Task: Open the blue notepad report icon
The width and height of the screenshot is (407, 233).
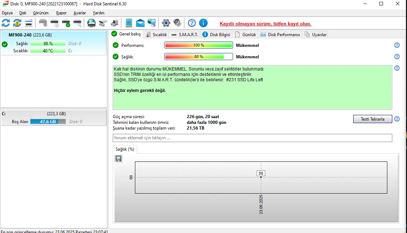Action: click(129, 23)
